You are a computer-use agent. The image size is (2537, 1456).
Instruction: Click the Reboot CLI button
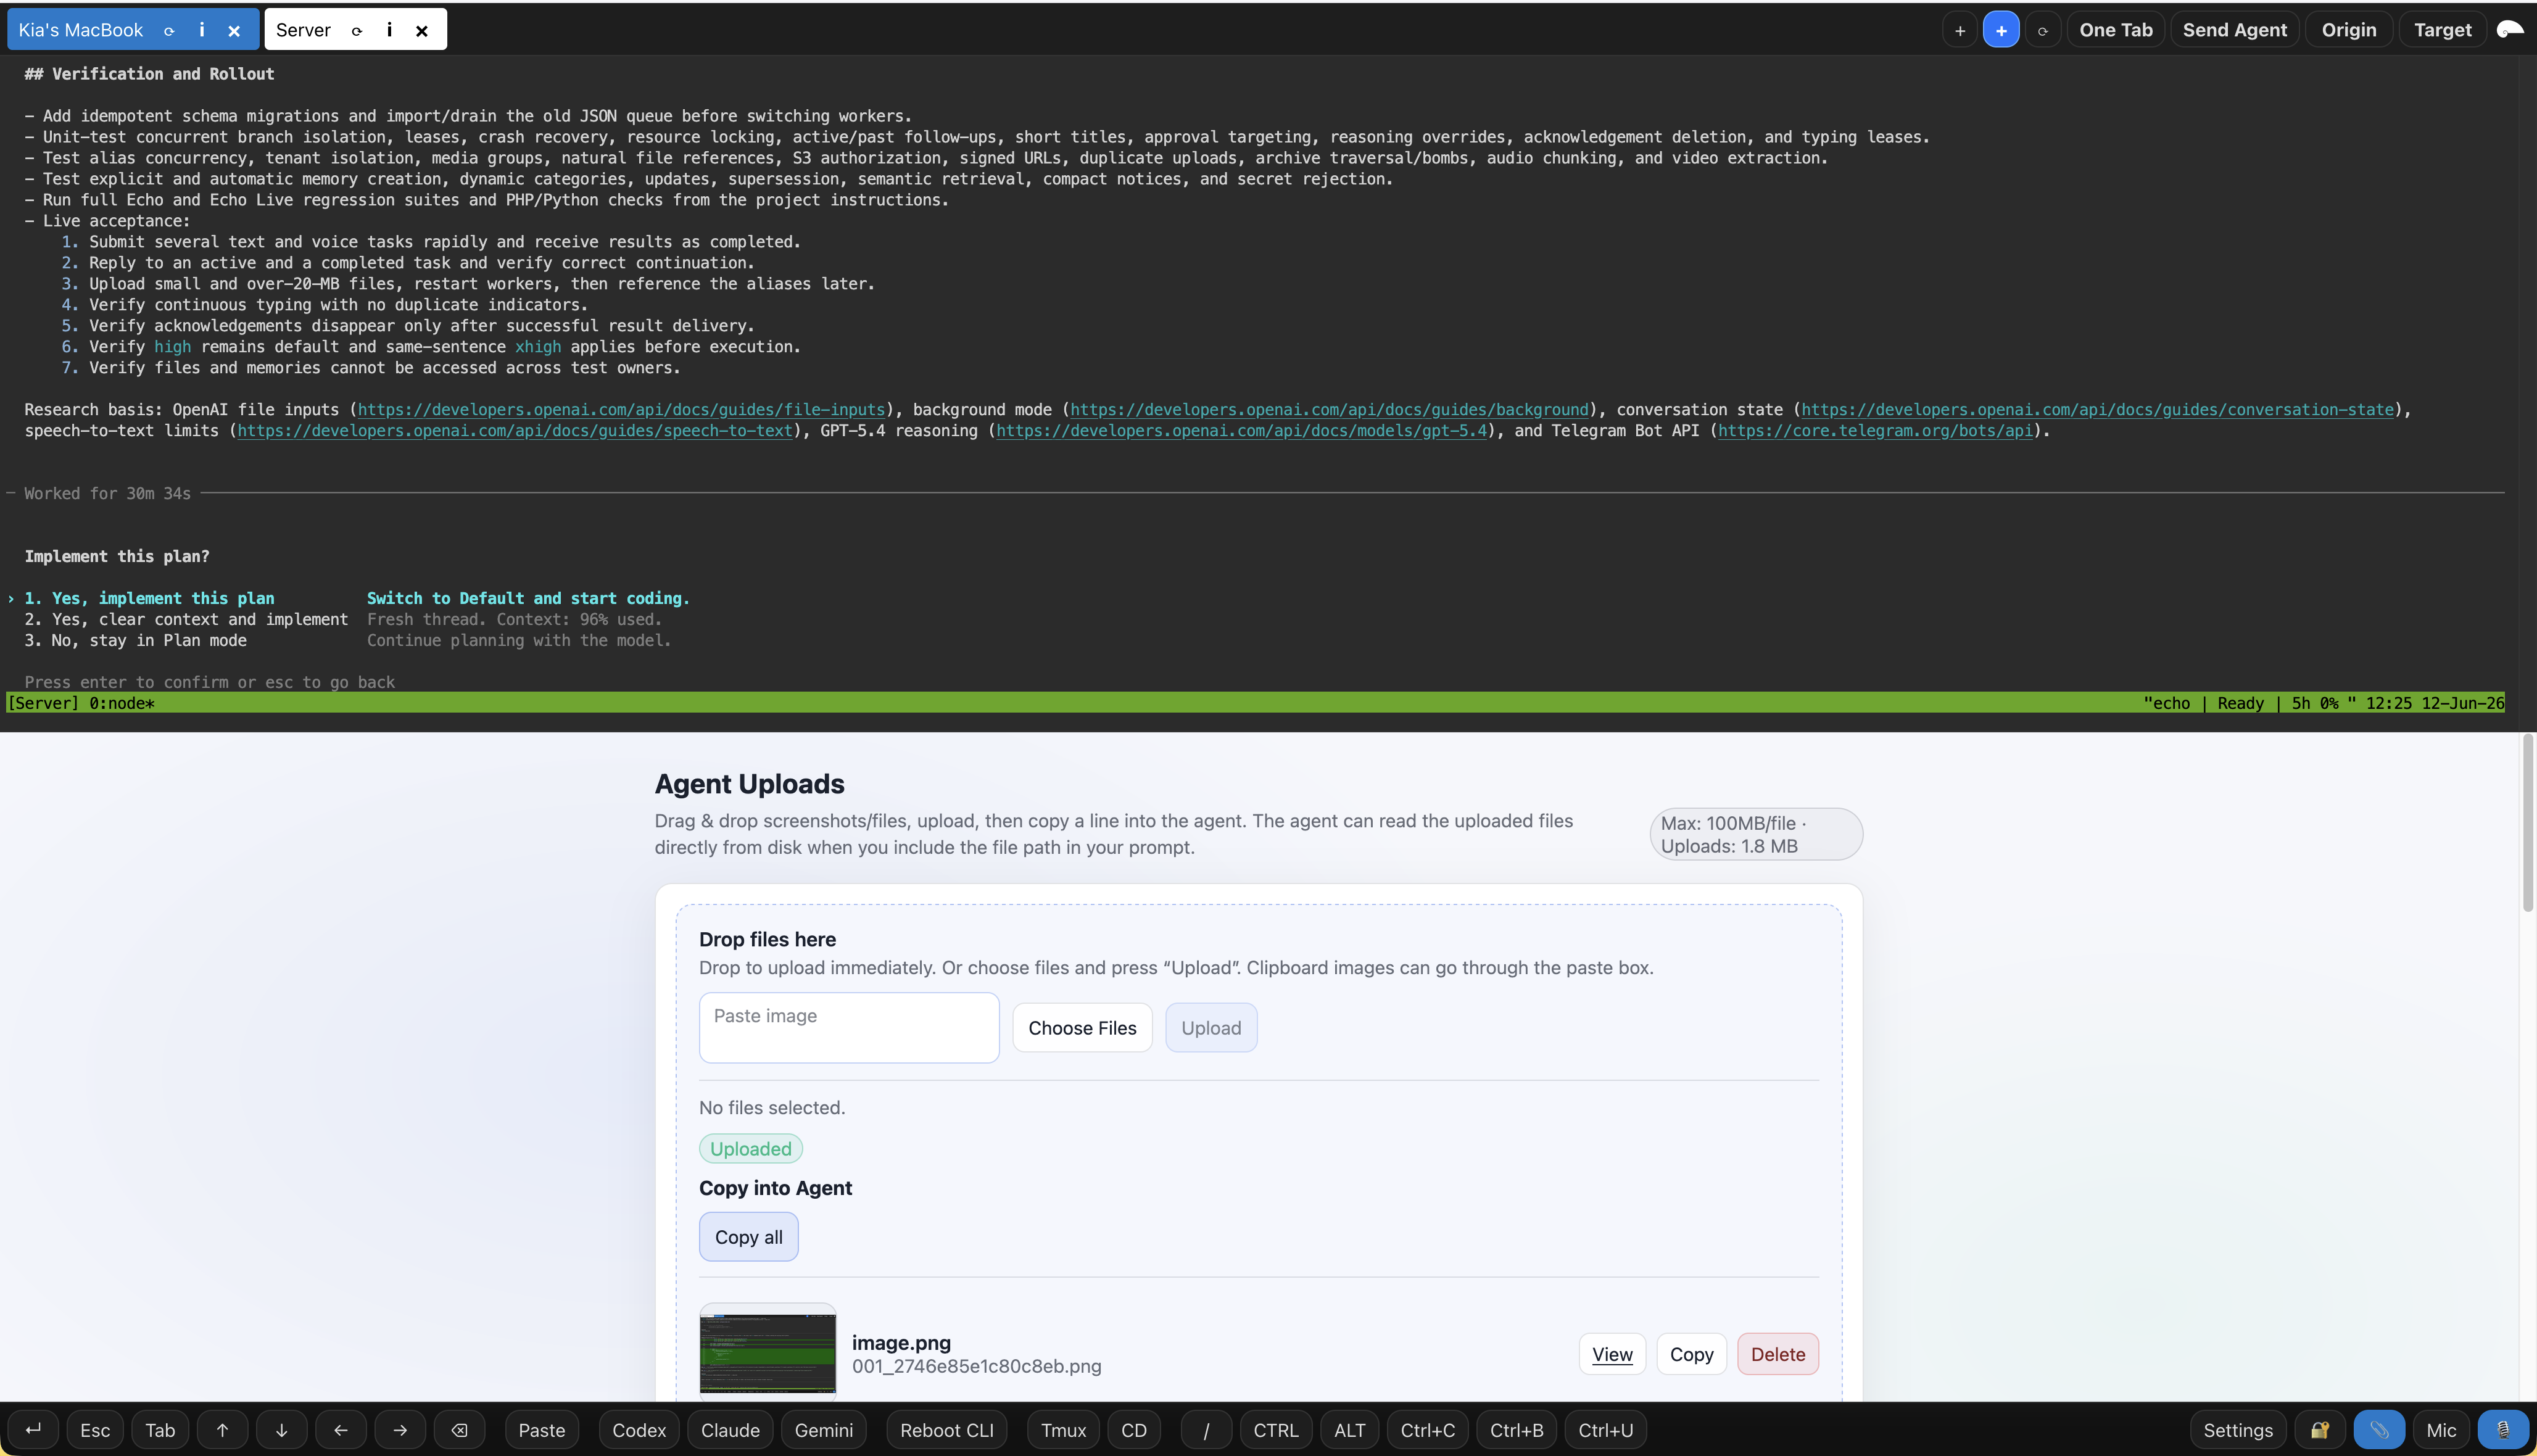[x=946, y=1430]
